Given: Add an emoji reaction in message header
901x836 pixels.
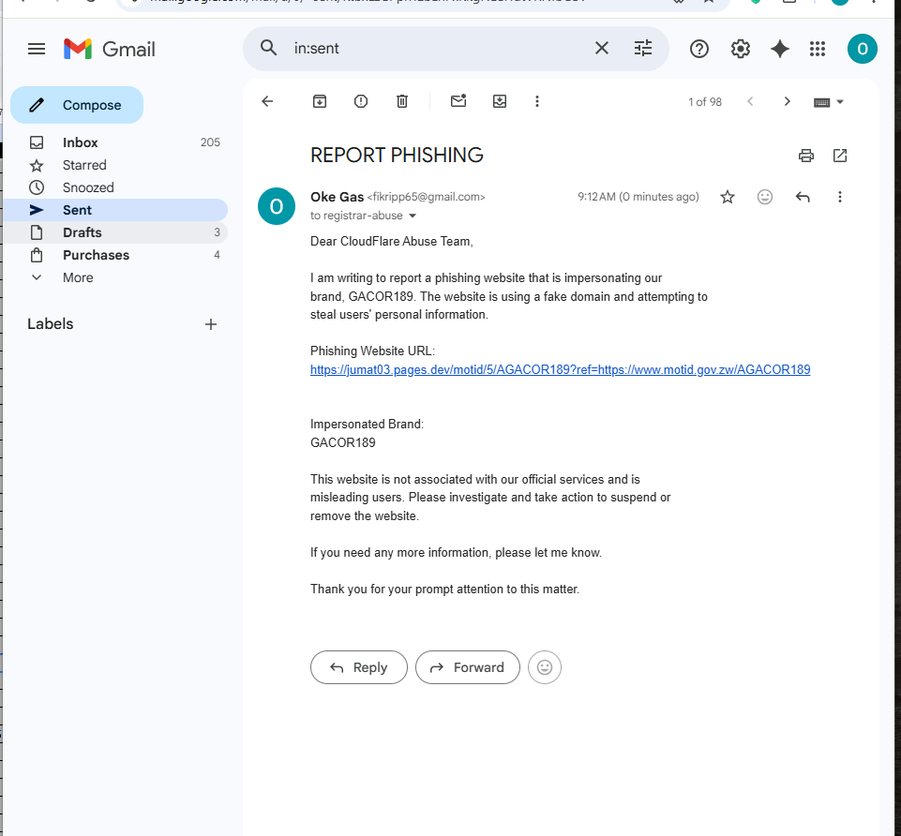Looking at the screenshot, I should click(765, 197).
